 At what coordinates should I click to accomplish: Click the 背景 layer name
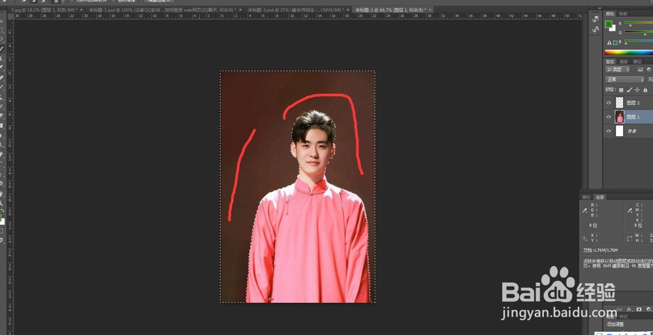(x=631, y=132)
